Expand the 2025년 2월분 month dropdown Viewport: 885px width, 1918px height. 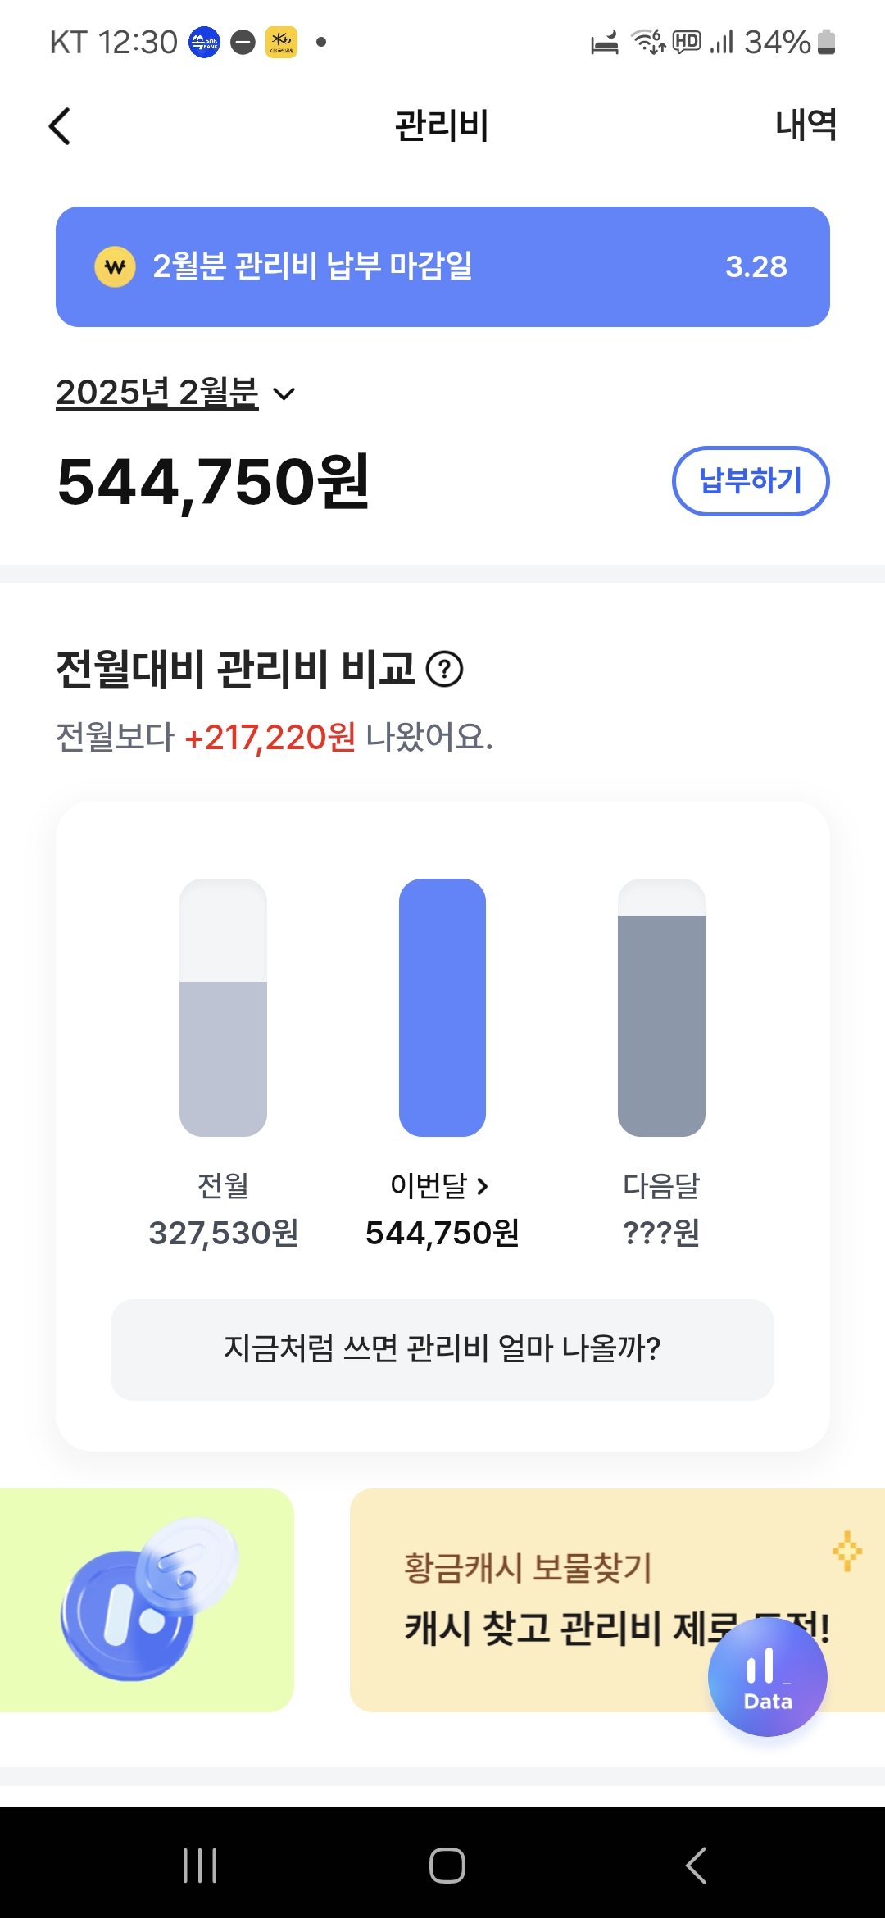click(x=157, y=393)
